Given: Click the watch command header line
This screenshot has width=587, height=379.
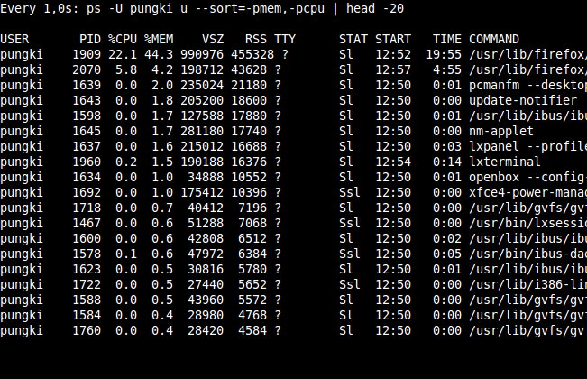Looking at the screenshot, I should [x=202, y=9].
